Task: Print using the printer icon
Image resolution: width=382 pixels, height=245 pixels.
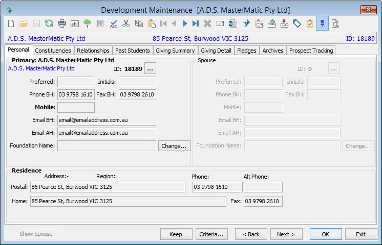Action: coord(62,23)
